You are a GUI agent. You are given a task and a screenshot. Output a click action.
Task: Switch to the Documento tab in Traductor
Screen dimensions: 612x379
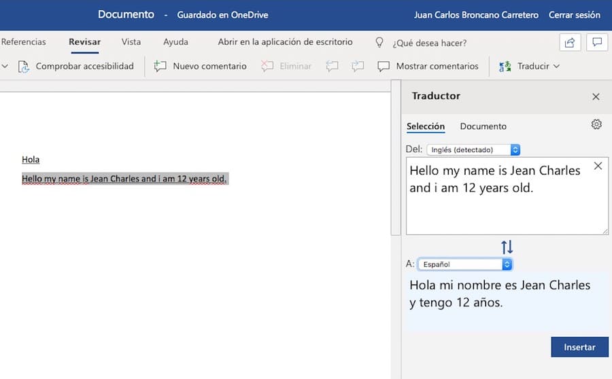point(483,126)
